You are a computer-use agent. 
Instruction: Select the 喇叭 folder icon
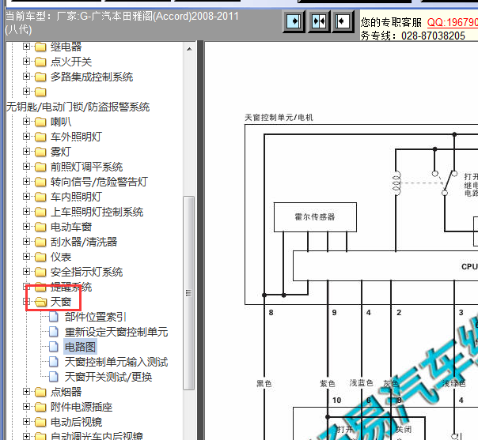(x=40, y=122)
